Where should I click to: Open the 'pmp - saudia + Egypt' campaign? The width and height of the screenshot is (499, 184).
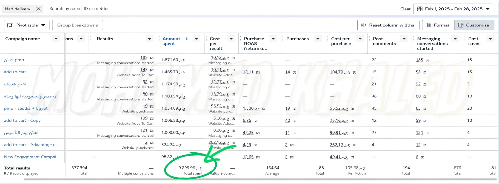click(26, 108)
